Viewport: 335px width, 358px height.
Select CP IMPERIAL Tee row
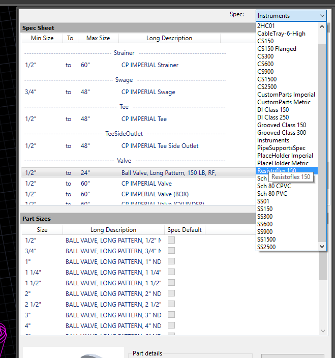pyautogui.click(x=138, y=119)
